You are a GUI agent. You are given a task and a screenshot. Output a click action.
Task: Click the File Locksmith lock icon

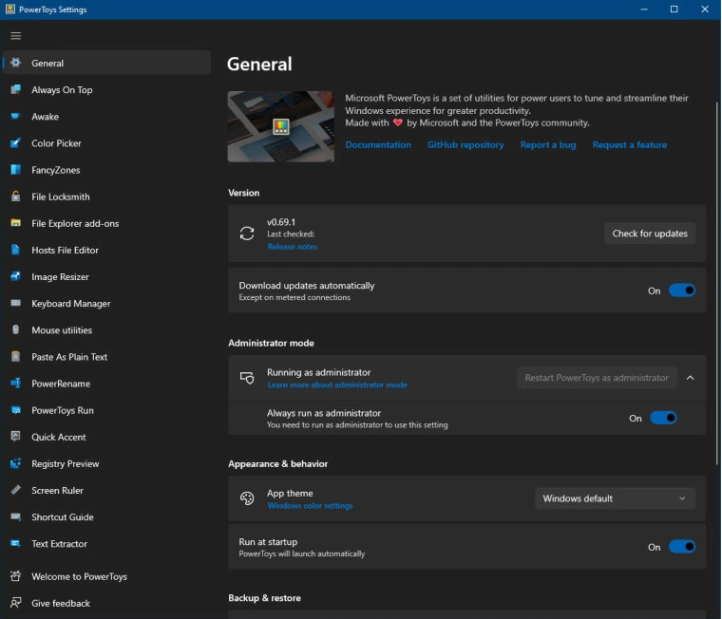pos(15,197)
